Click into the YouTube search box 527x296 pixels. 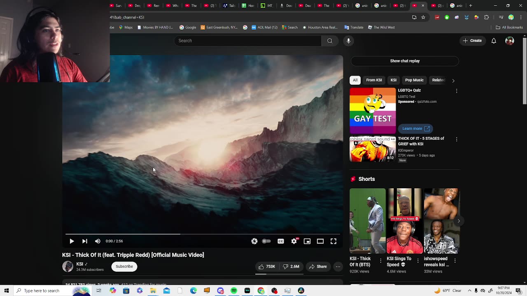248,41
